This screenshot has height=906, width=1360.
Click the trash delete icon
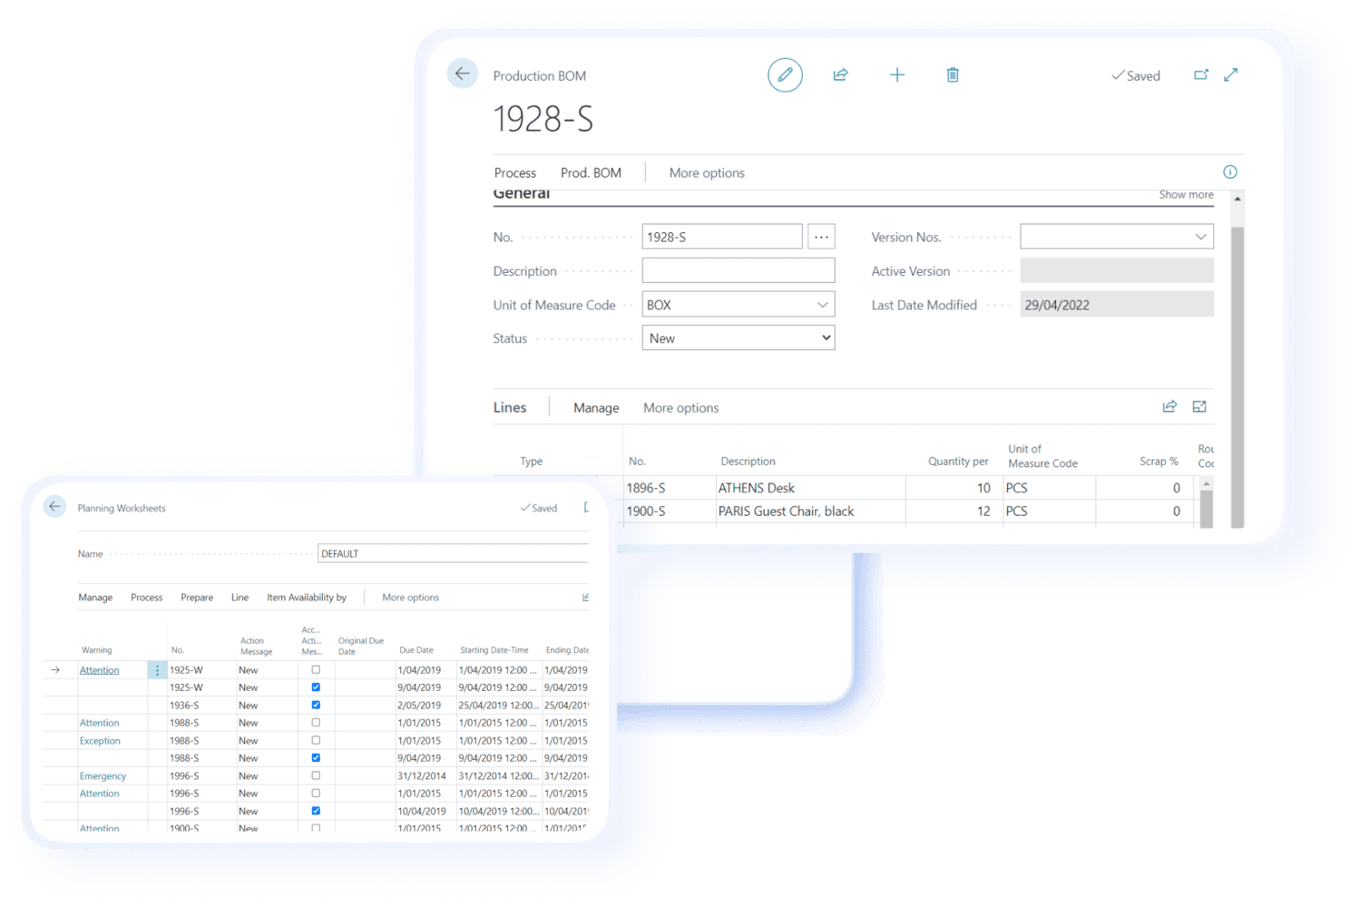click(953, 75)
